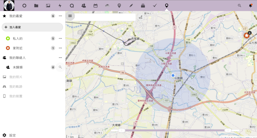Toggle the 私人的 favorites group

18,39
